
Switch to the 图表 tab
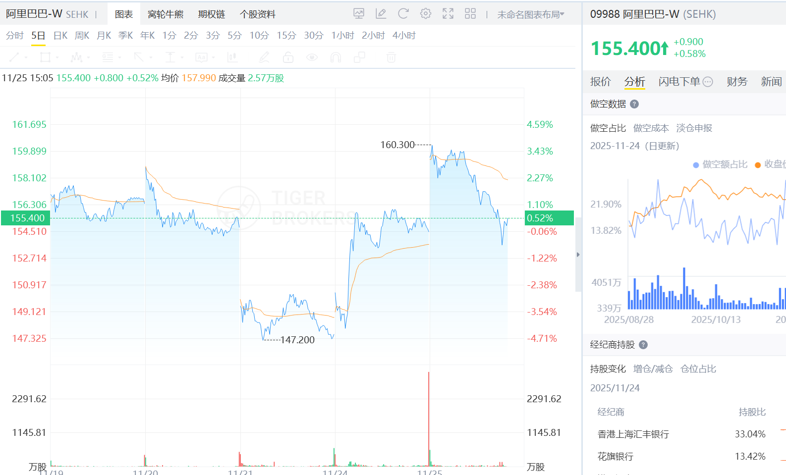point(124,14)
